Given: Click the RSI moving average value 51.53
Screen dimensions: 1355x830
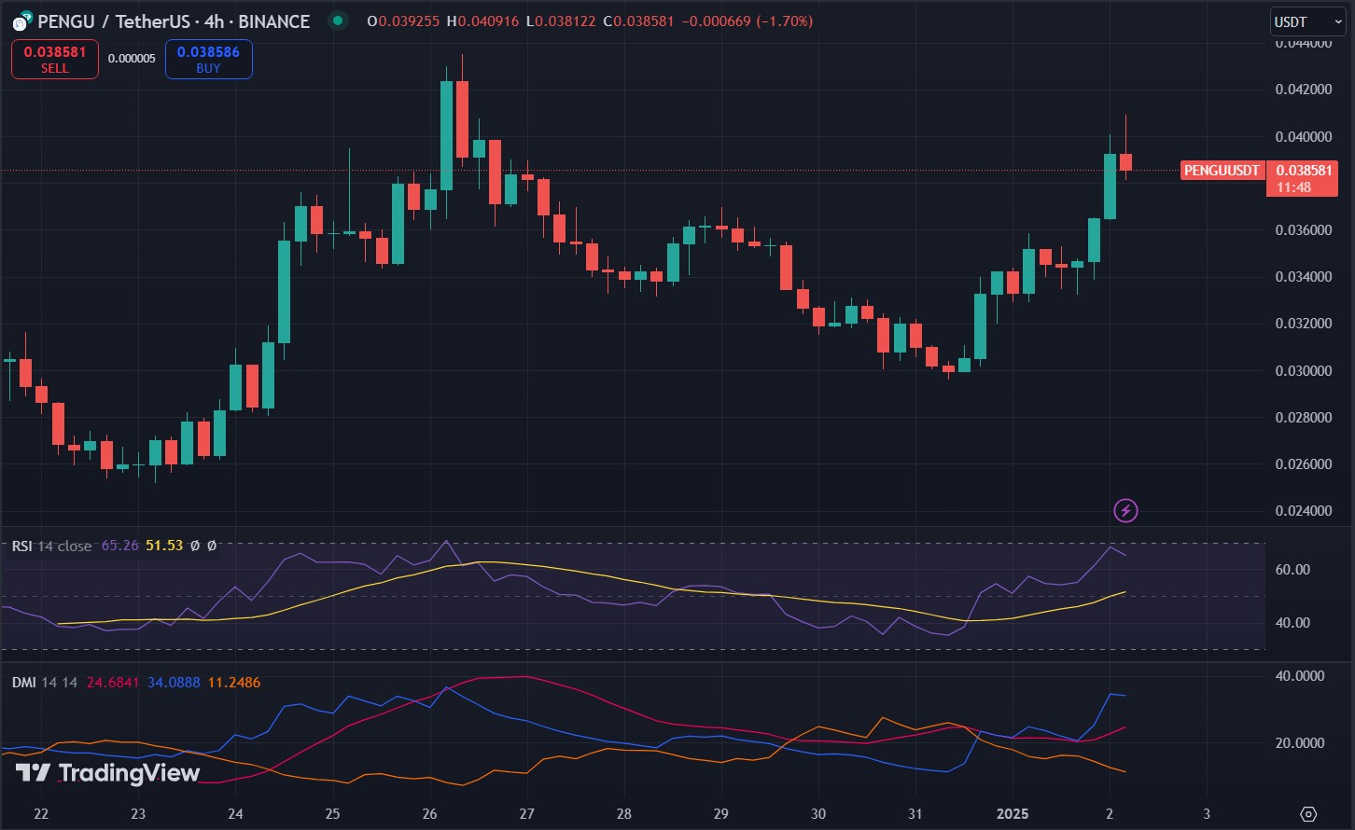Looking at the screenshot, I should (x=164, y=546).
